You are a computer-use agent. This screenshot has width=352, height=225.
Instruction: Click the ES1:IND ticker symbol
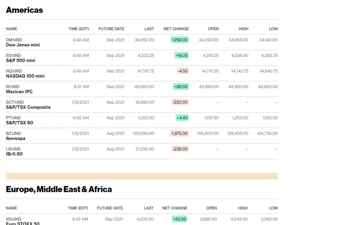pyautogui.click(x=13, y=55)
